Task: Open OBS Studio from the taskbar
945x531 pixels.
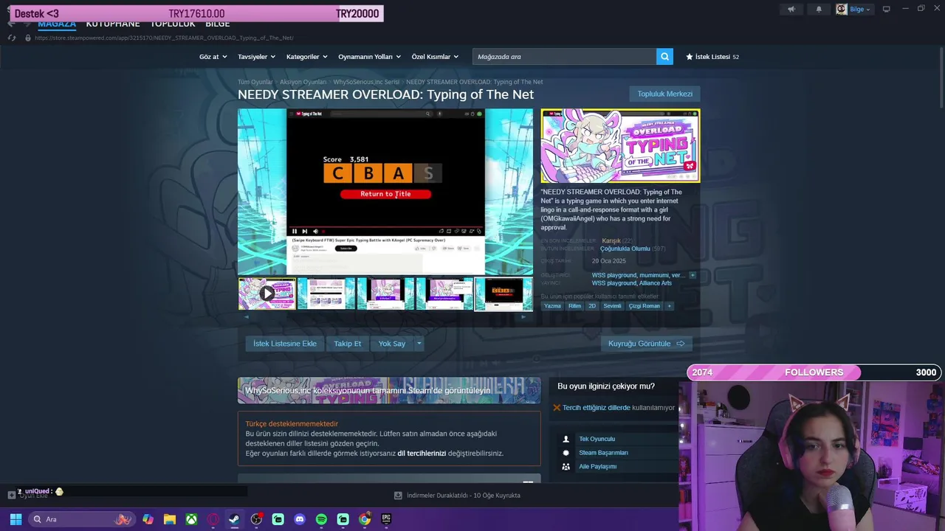Action: (x=256, y=519)
